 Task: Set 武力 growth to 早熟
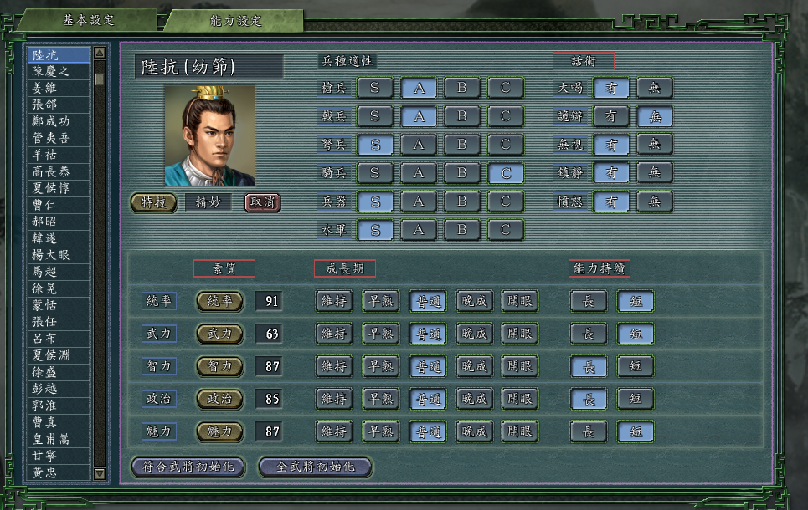pyautogui.click(x=381, y=334)
